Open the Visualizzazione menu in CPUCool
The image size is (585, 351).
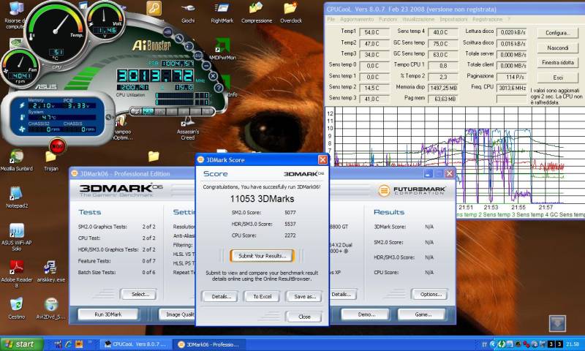418,20
